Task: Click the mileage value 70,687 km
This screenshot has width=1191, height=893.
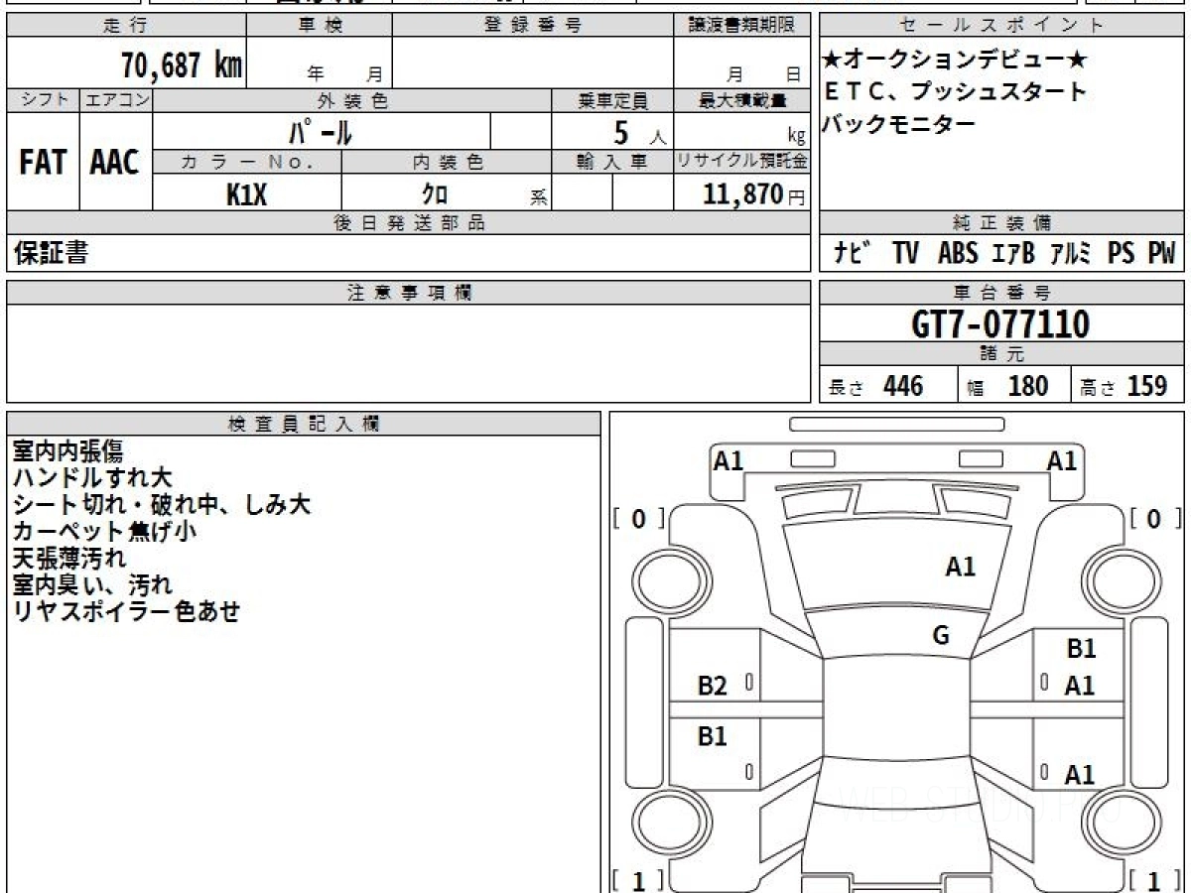Action: [x=182, y=66]
